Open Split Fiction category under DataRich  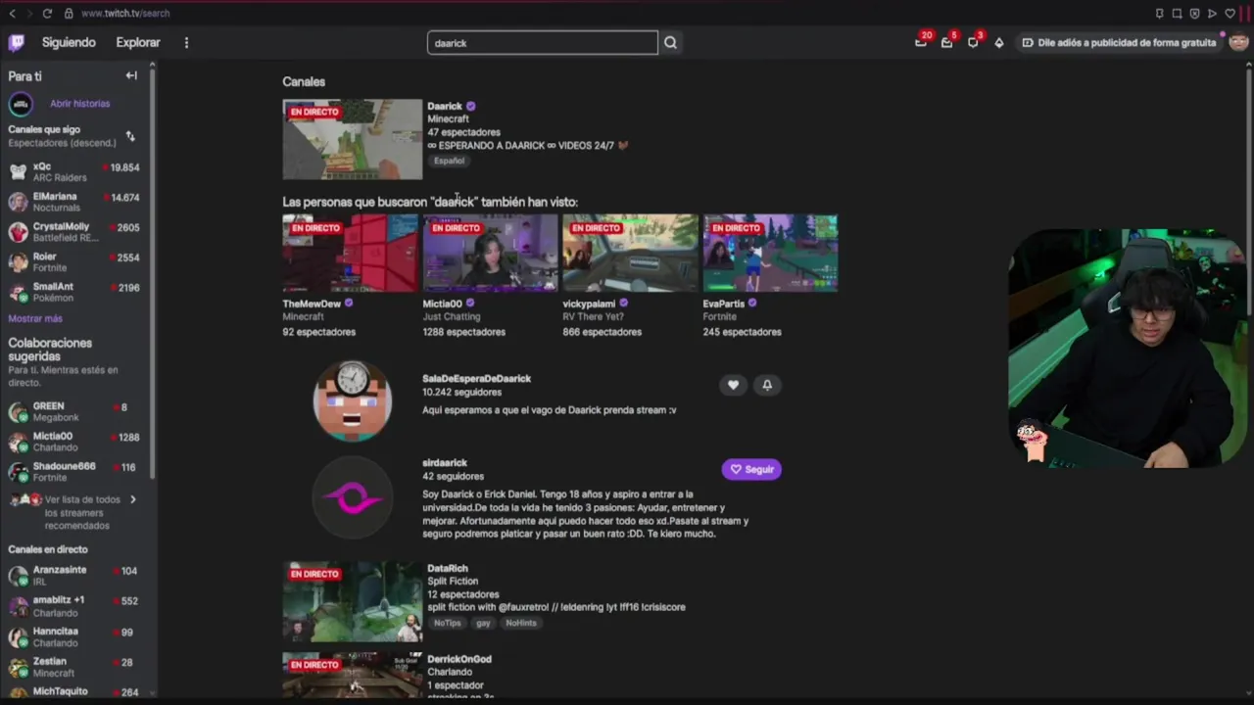click(x=453, y=581)
